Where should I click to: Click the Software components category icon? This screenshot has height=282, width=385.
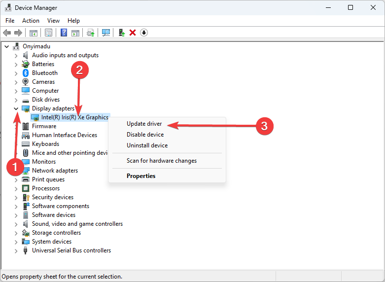coord(26,206)
